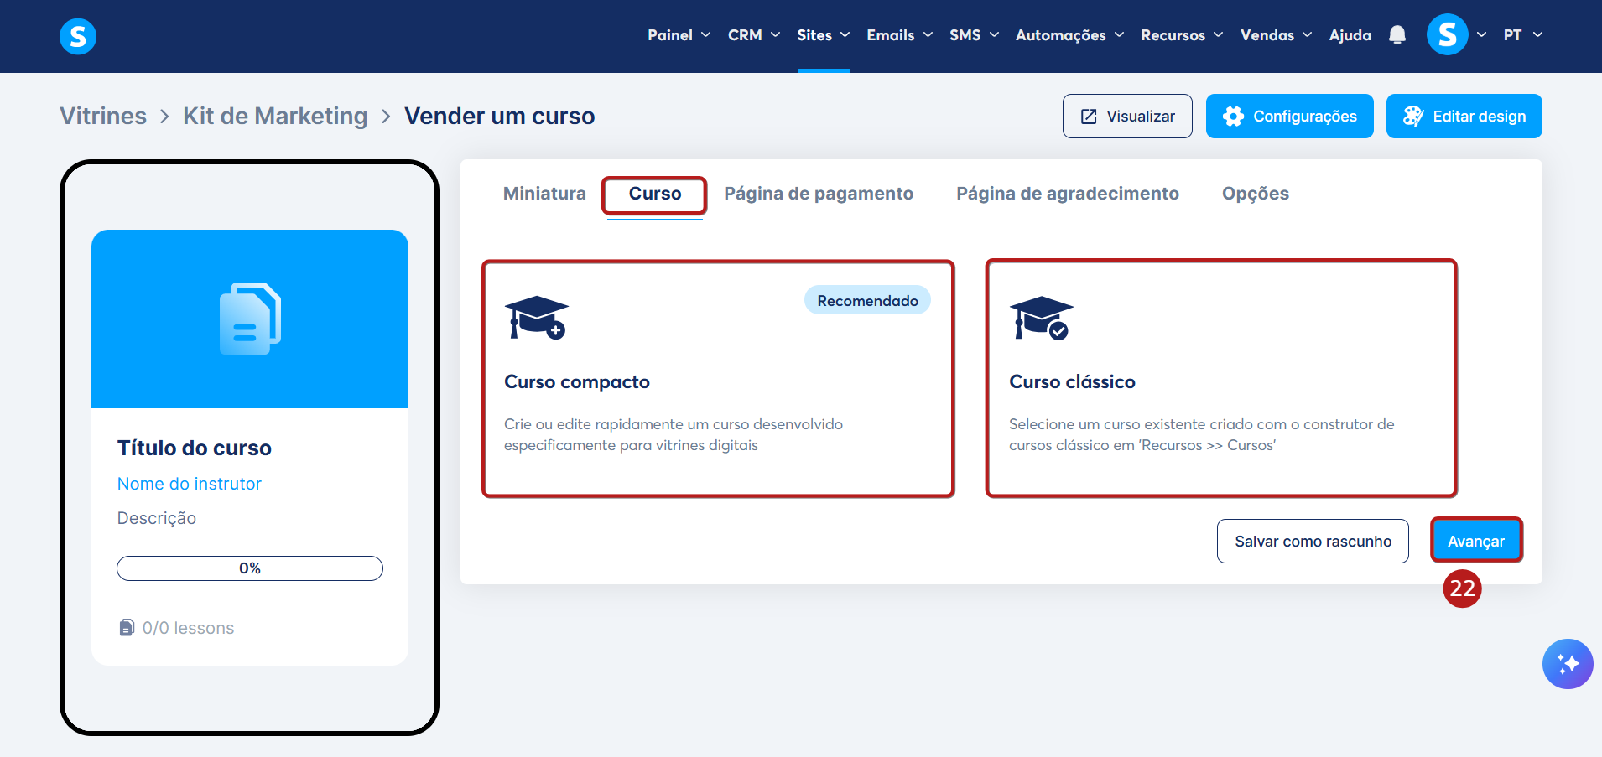Expand the Automações menu
Image resolution: width=1602 pixels, height=757 pixels.
[1069, 35]
